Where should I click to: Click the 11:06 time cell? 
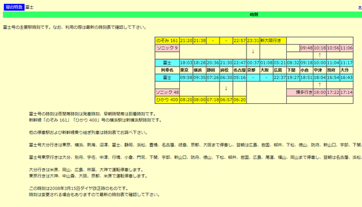pos(347,48)
